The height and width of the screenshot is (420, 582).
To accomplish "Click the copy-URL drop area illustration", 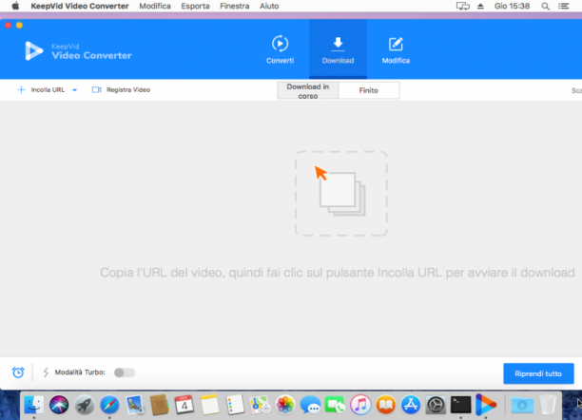I will [x=341, y=193].
